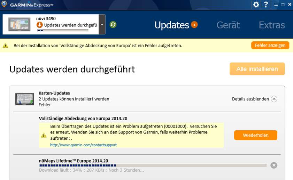Open the garmin.com/contactsupport link
Viewport: 293px width, 180px height.
point(83,145)
